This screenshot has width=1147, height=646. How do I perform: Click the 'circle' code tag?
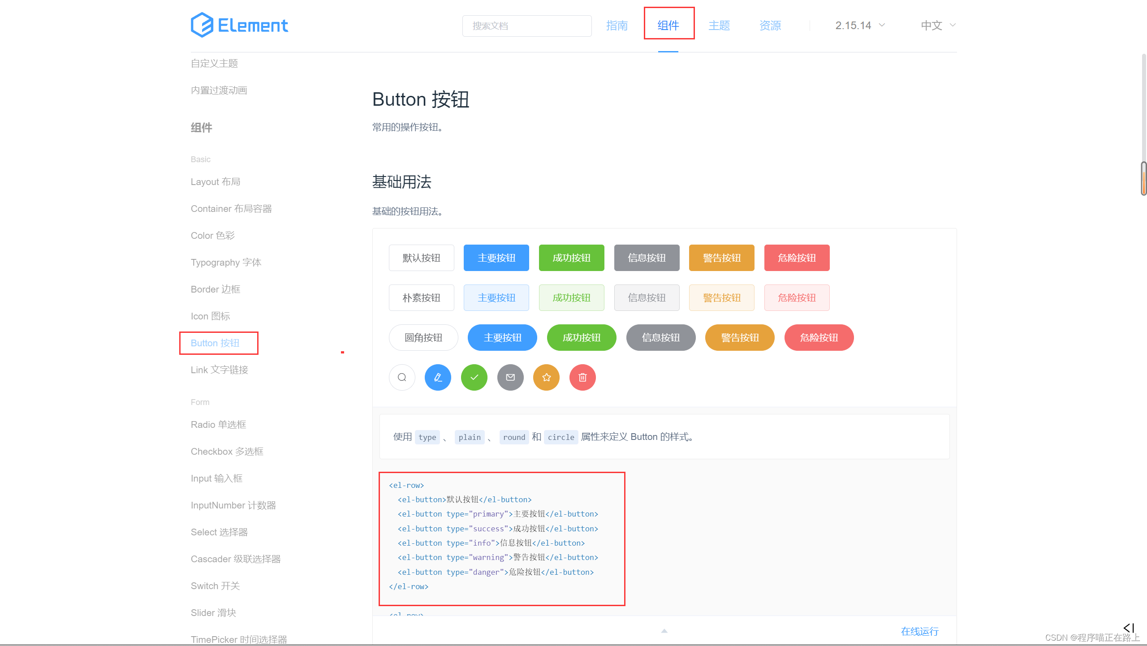point(561,437)
